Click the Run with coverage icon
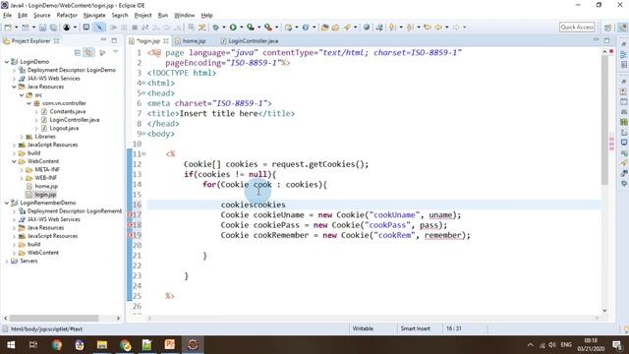The height and width of the screenshot is (354, 629). (251, 28)
